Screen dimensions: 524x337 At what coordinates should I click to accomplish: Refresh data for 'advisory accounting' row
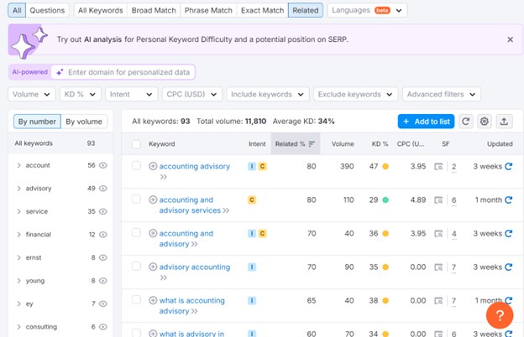508,267
